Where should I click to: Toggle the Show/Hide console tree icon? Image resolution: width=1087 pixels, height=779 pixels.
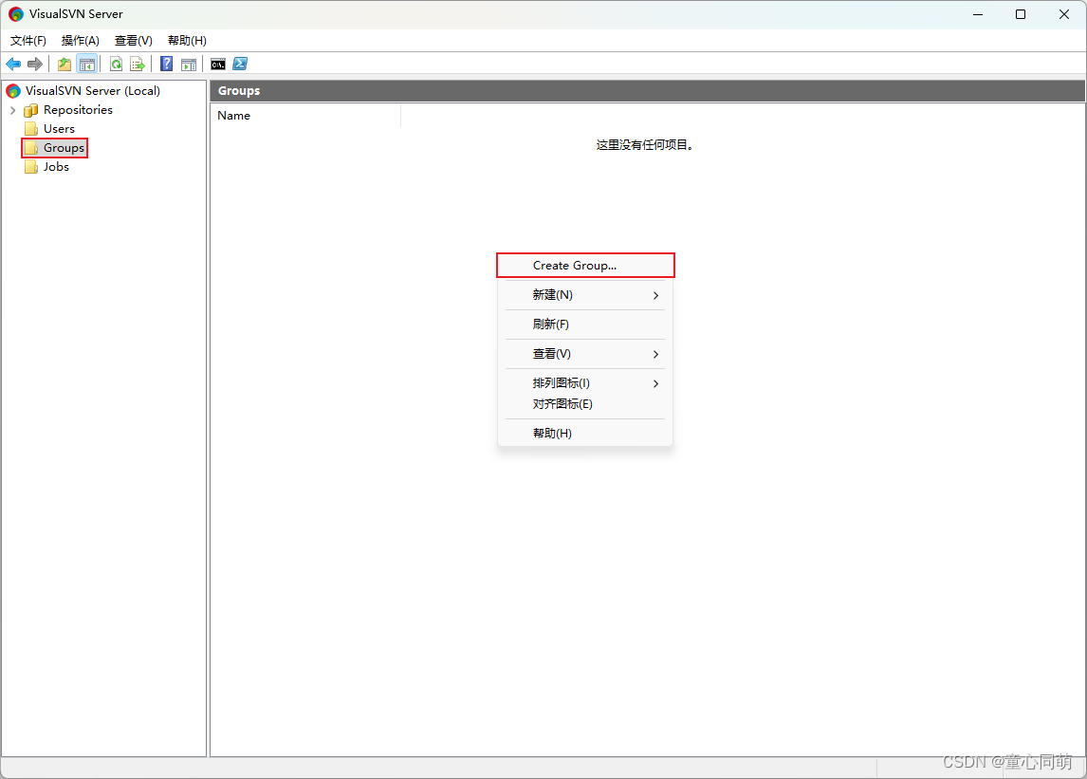86,64
